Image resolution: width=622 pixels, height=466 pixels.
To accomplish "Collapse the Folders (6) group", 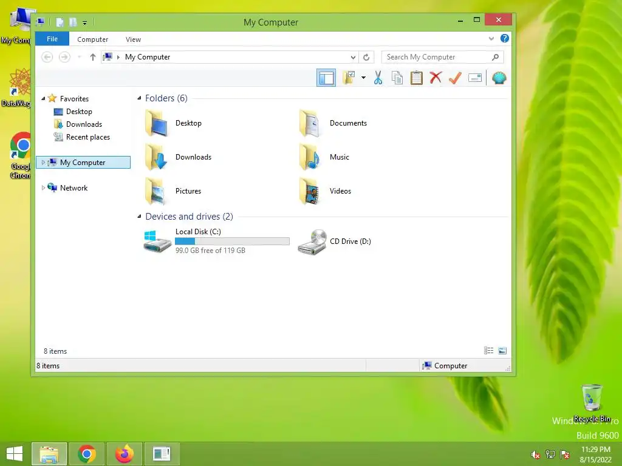I will pyautogui.click(x=139, y=98).
